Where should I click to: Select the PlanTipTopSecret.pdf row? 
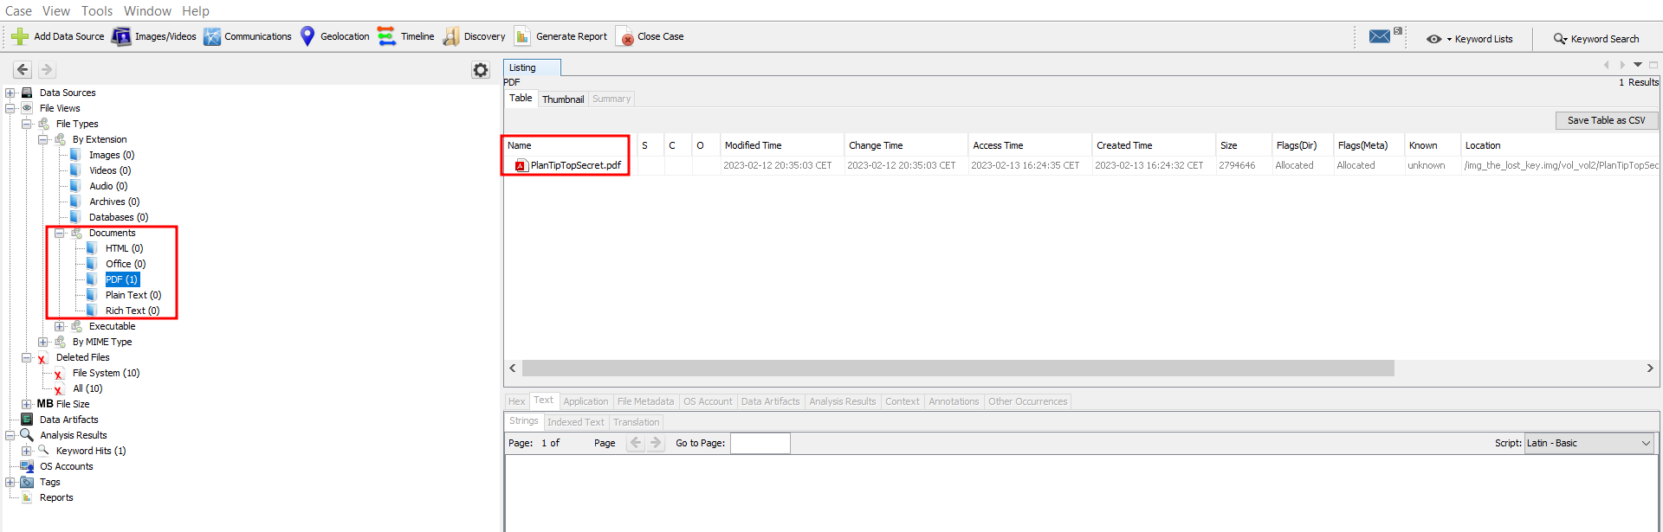point(1081,165)
